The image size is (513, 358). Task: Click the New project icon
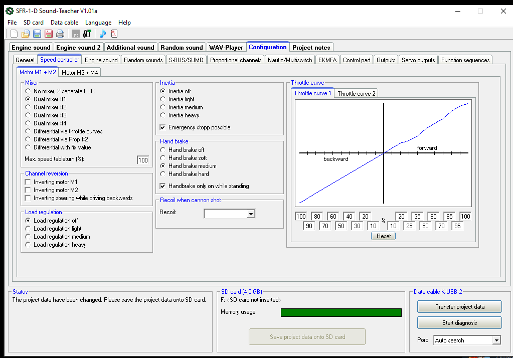click(x=14, y=34)
